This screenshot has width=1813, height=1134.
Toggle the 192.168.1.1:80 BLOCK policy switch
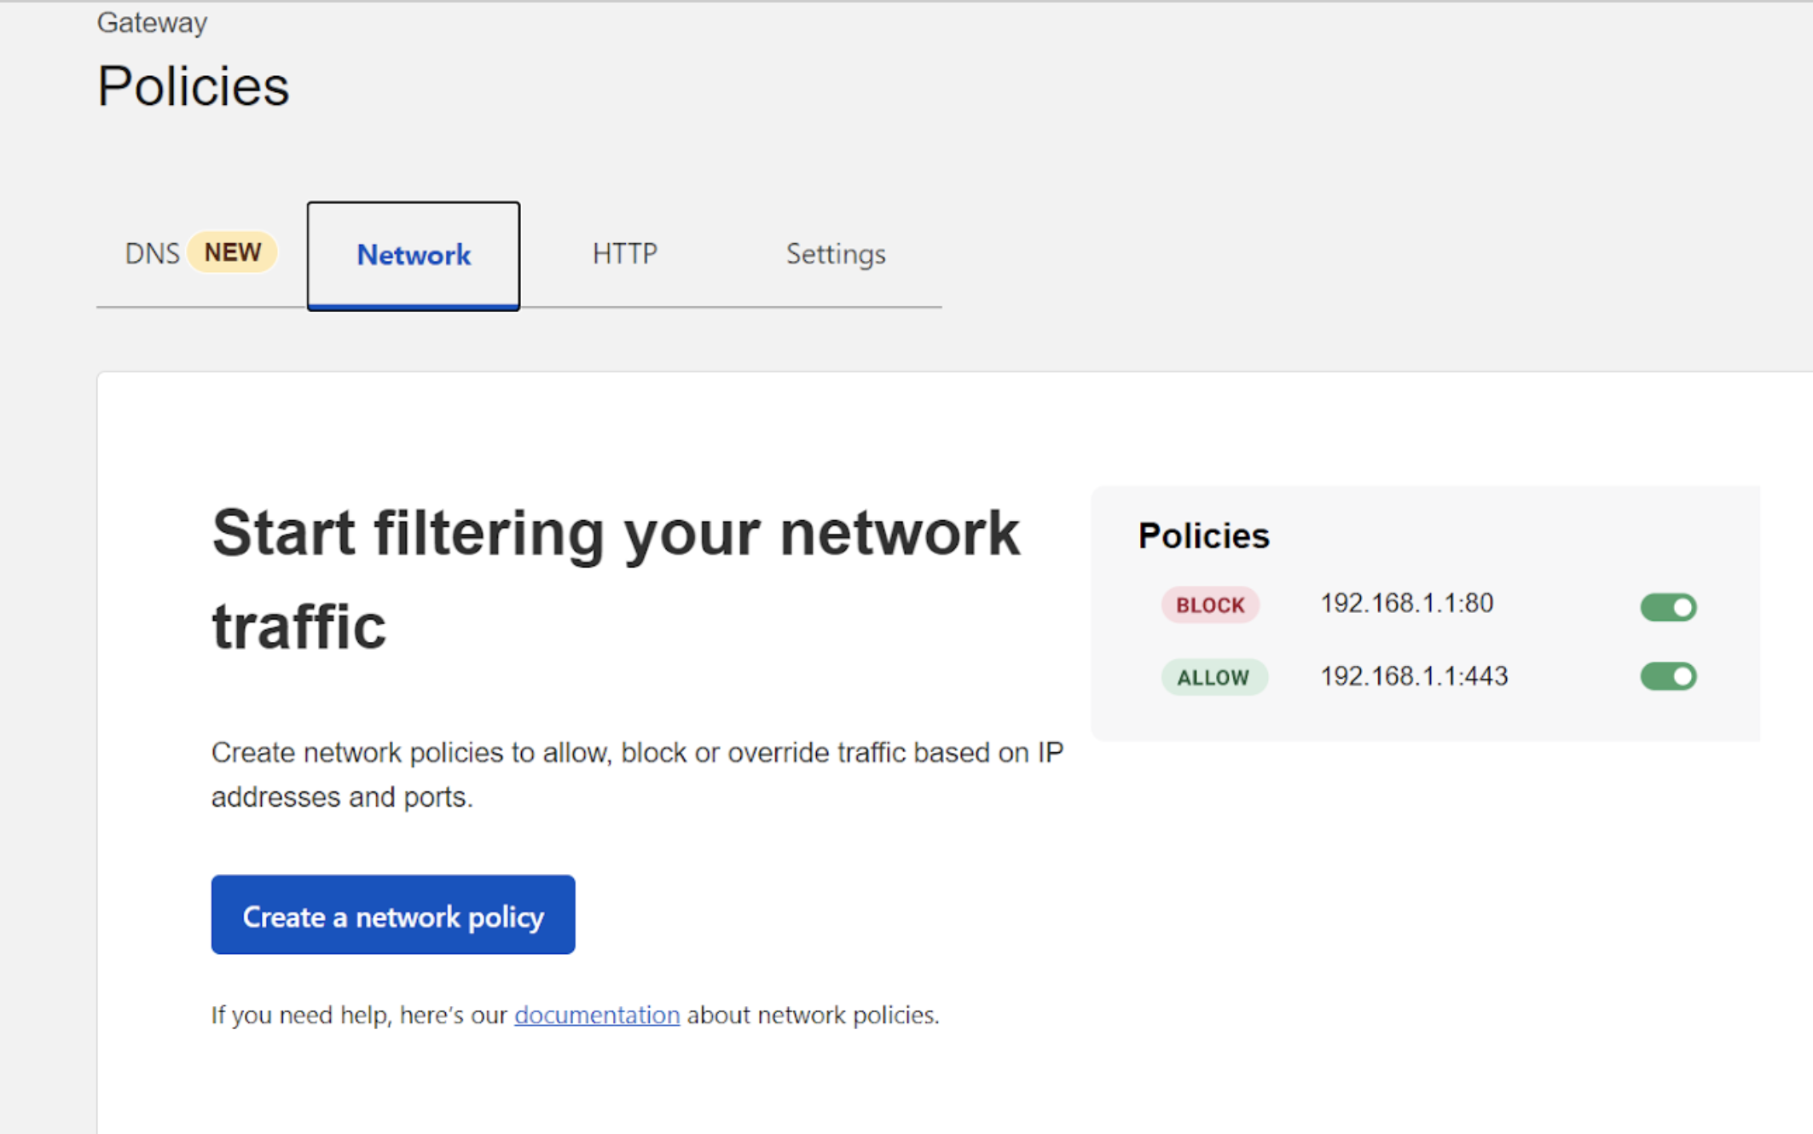(x=1670, y=604)
